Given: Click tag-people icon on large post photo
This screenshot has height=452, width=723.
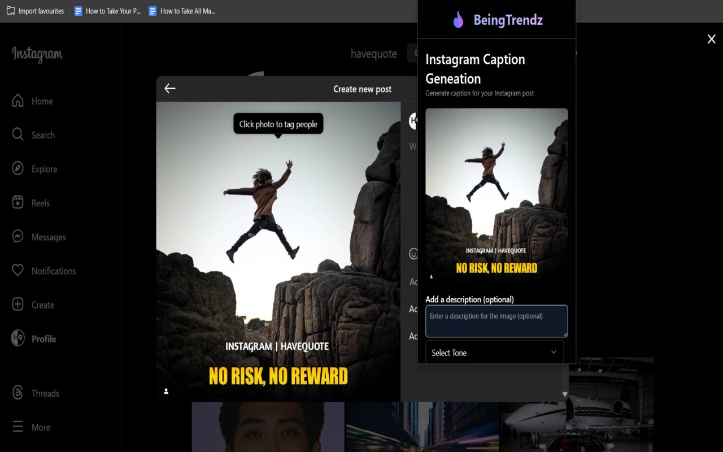Looking at the screenshot, I should tap(166, 391).
